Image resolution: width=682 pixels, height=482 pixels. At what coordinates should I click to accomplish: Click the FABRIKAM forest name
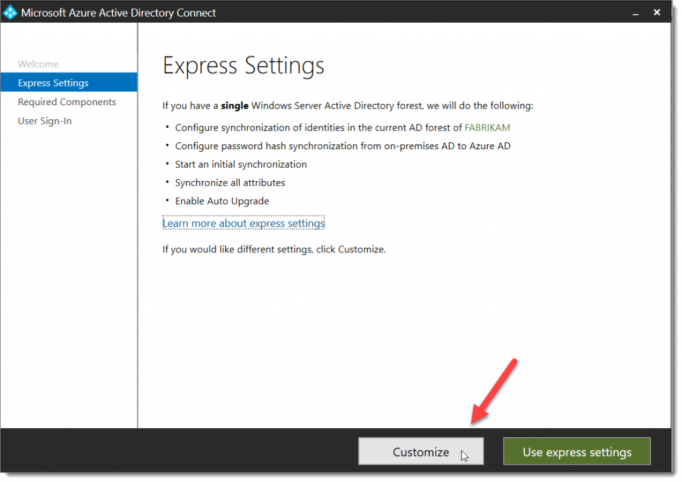[x=487, y=127]
